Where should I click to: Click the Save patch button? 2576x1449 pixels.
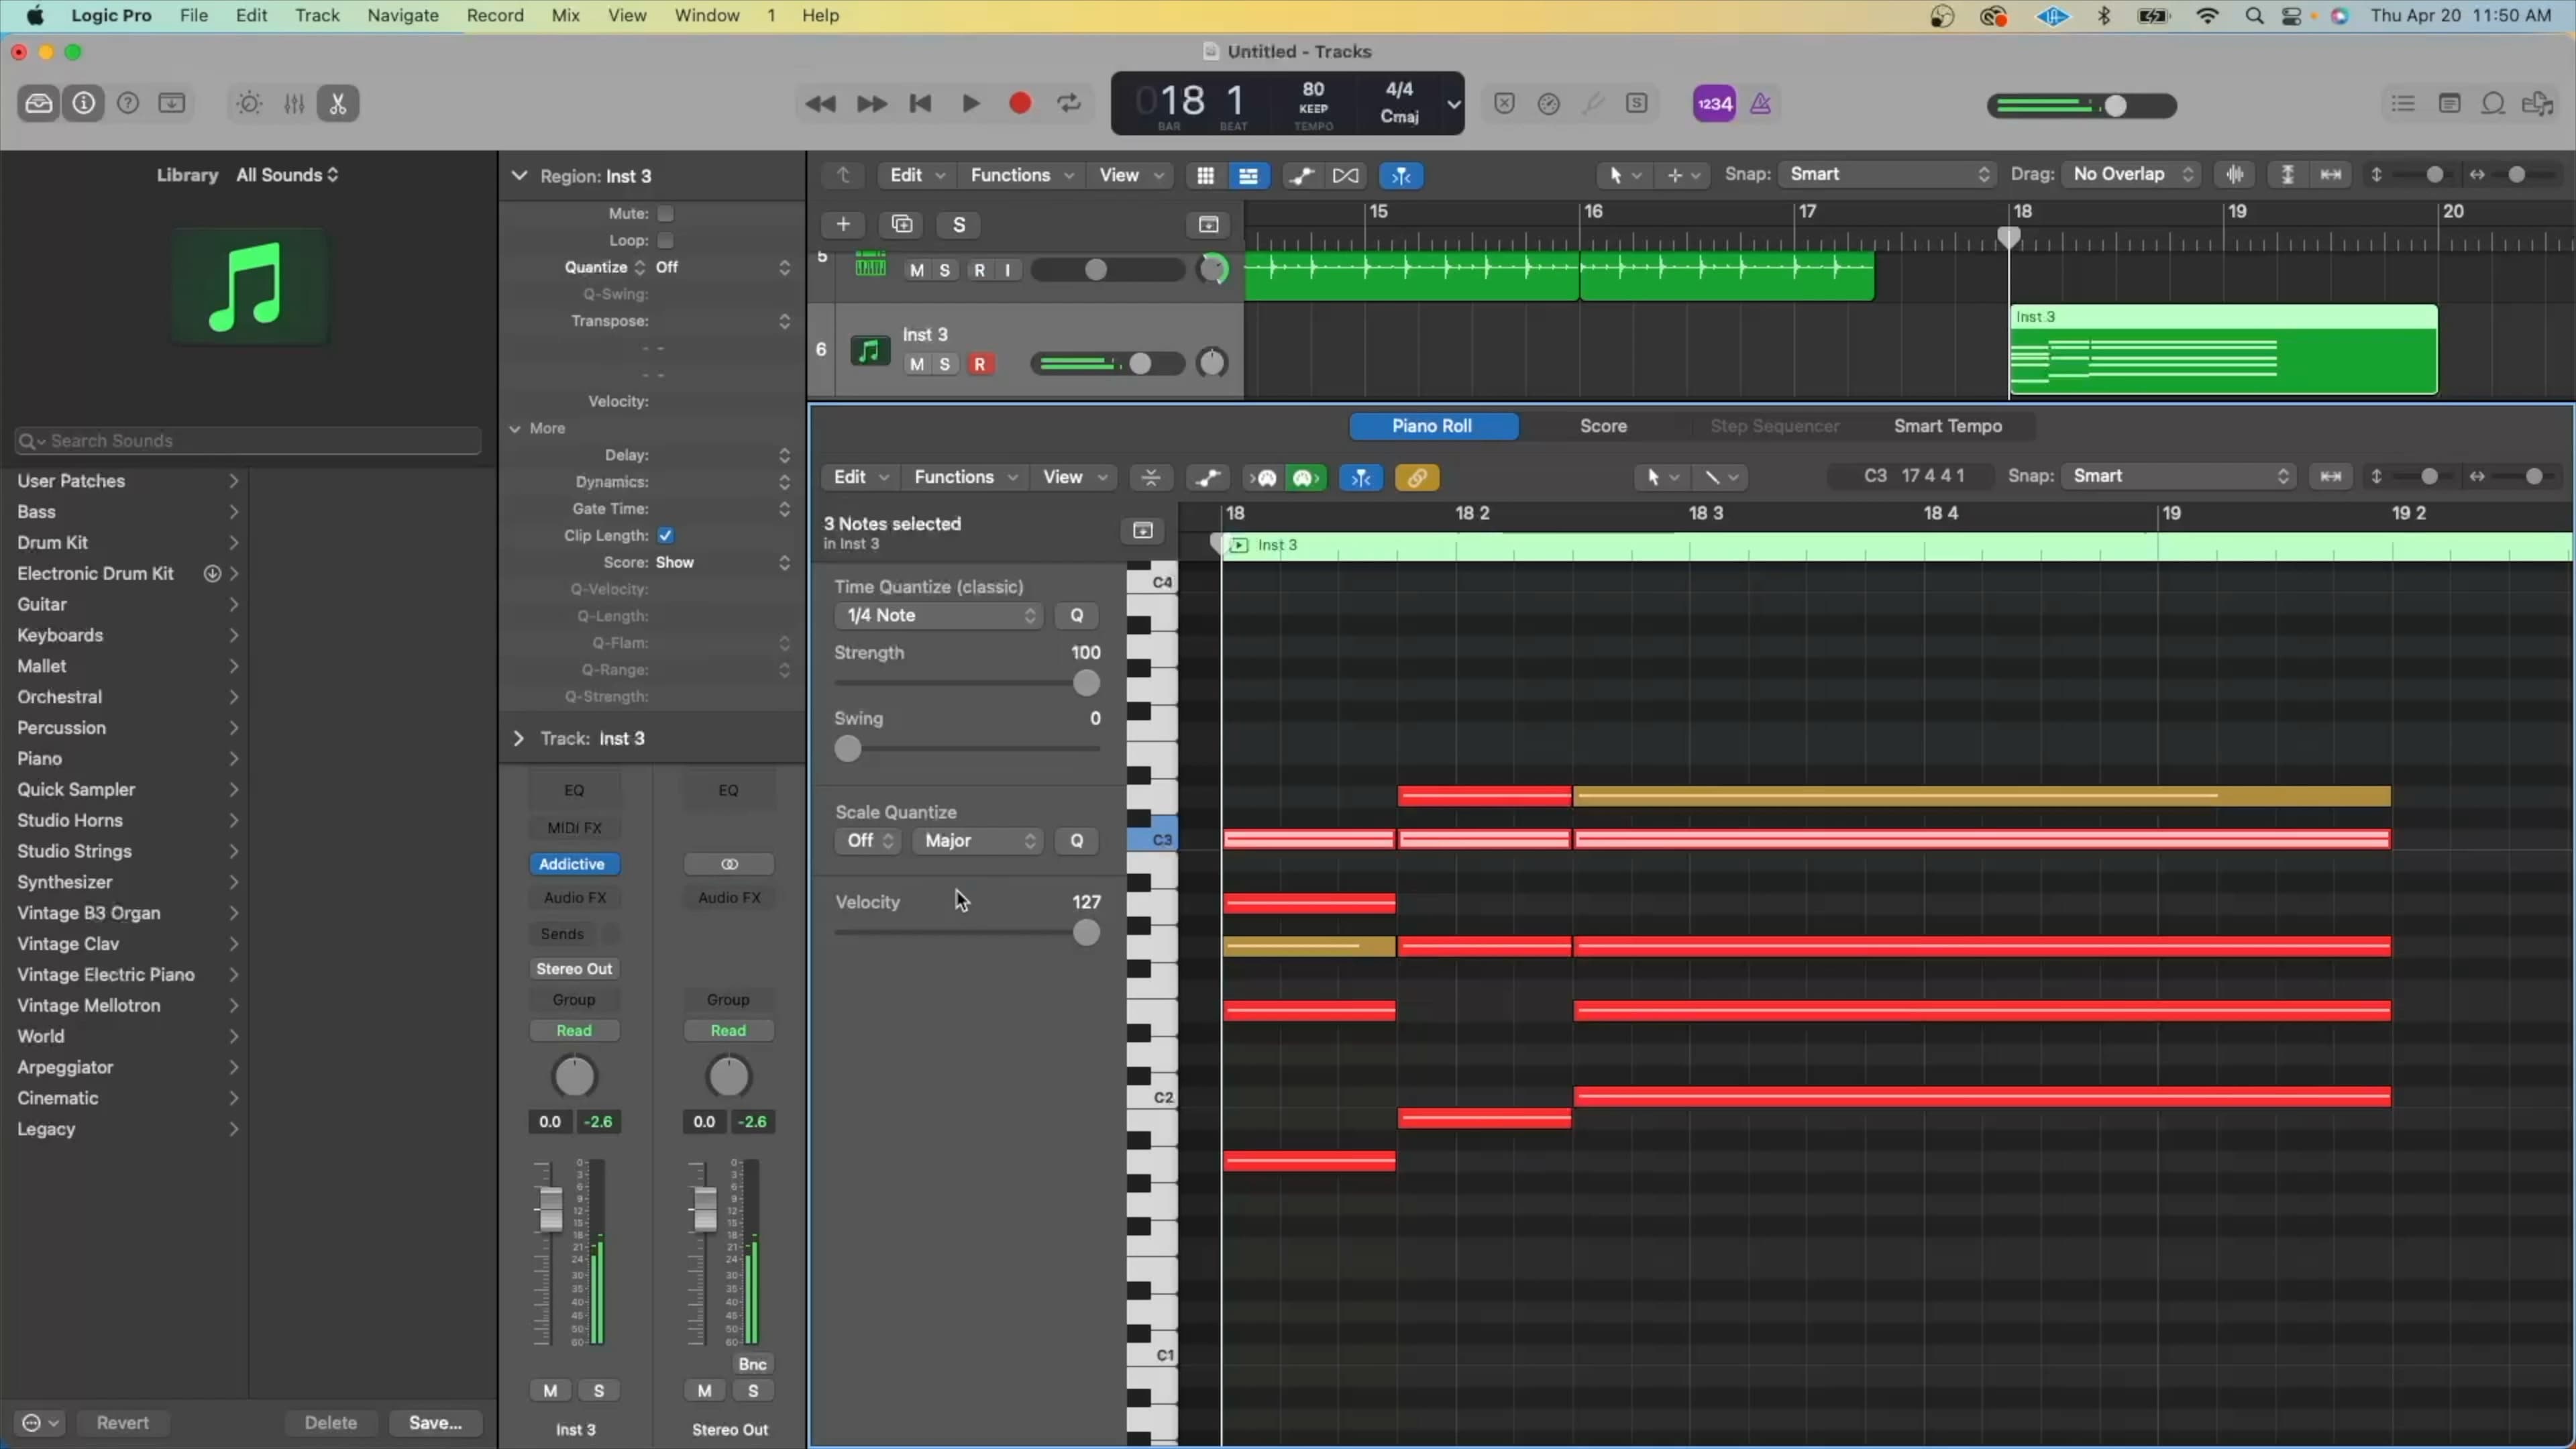pos(435,1423)
